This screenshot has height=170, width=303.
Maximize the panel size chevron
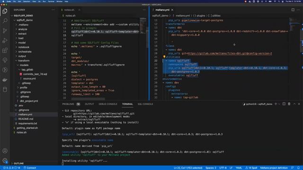click(294, 104)
